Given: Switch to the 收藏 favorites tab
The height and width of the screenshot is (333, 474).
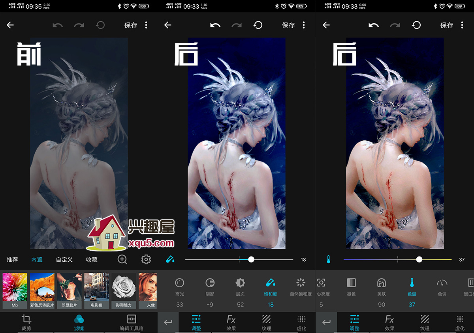Looking at the screenshot, I should click(x=92, y=260).
